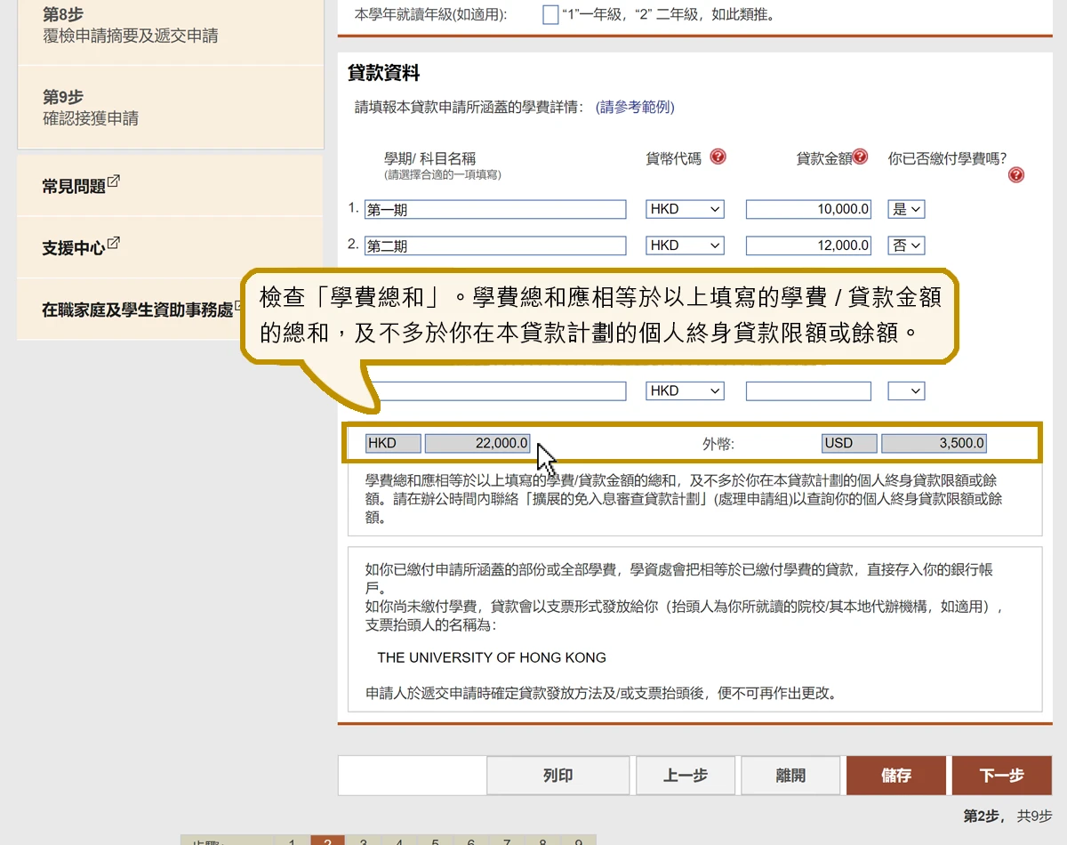Click the 本學年就讀年級 input box
This screenshot has height=845, width=1067.
pos(550,14)
